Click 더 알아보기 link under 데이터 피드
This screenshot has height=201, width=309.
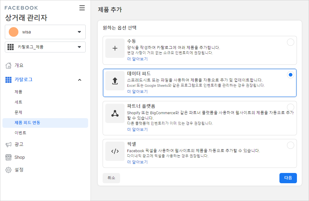(137, 92)
